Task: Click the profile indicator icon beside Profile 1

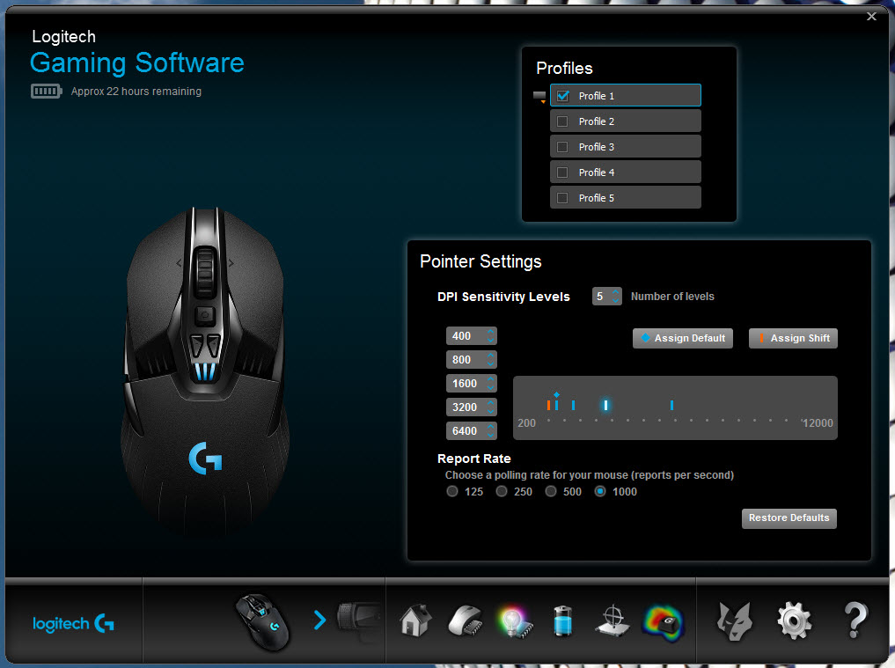Action: point(539,97)
